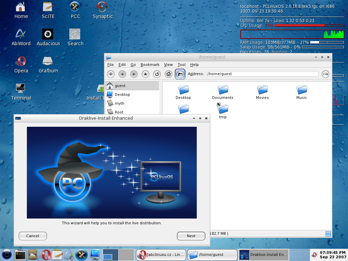Refresh the file manager view
The image size is (348, 261).
pos(157,74)
